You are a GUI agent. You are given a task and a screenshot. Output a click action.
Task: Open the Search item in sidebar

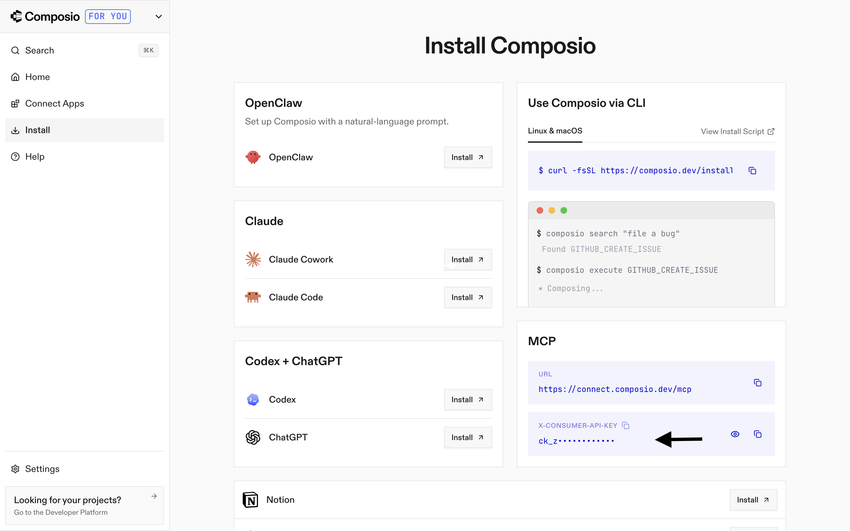click(x=85, y=50)
